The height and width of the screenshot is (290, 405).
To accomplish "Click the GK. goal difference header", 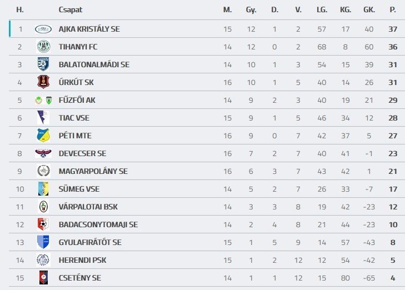I will click(x=369, y=10).
